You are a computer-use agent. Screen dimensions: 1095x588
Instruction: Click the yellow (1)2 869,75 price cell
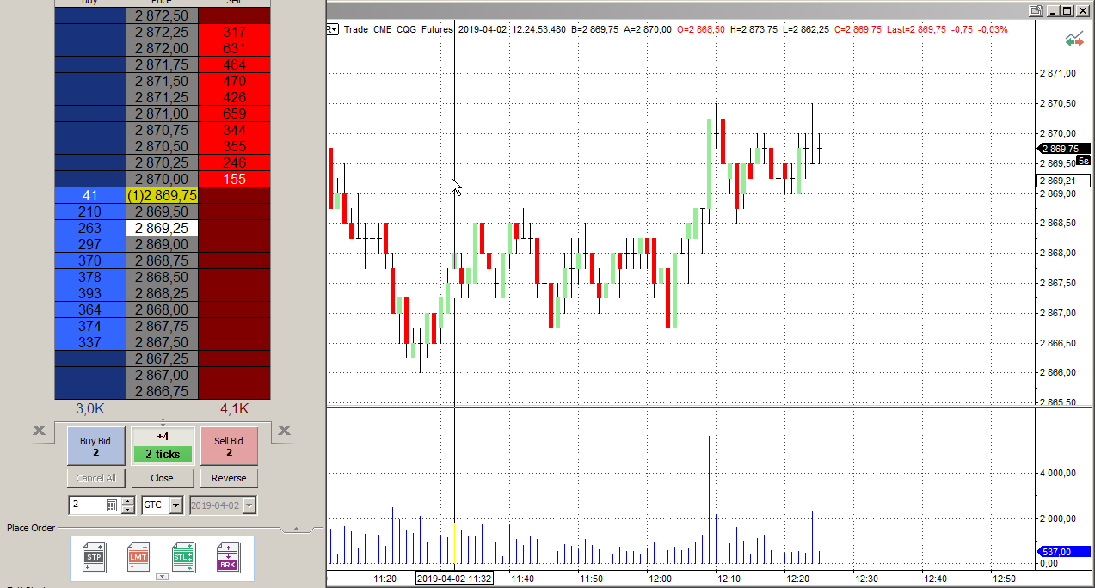click(162, 195)
